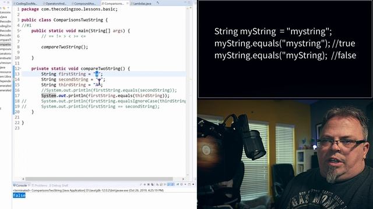
Task: Click the '// == != > < >= <=' comment
Action: coord(64,36)
